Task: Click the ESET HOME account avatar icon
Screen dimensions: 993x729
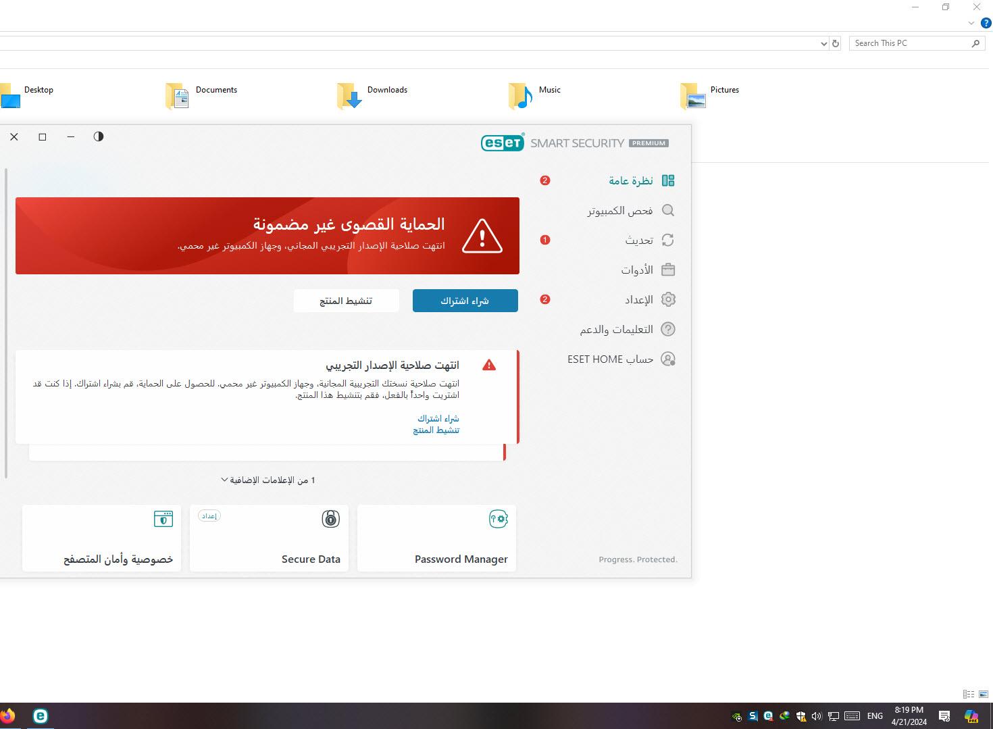Action: pos(668,359)
